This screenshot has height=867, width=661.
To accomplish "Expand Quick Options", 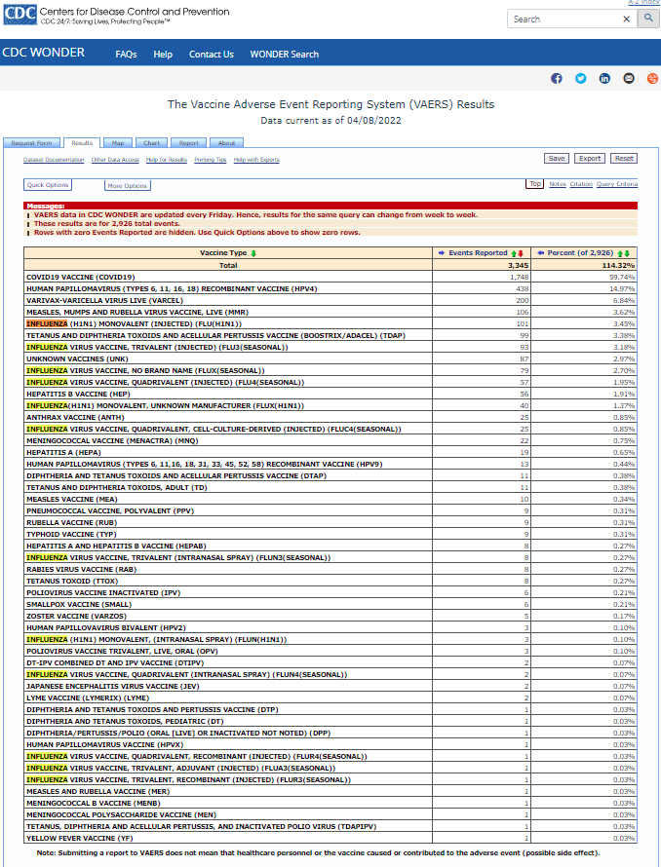I will point(48,185).
